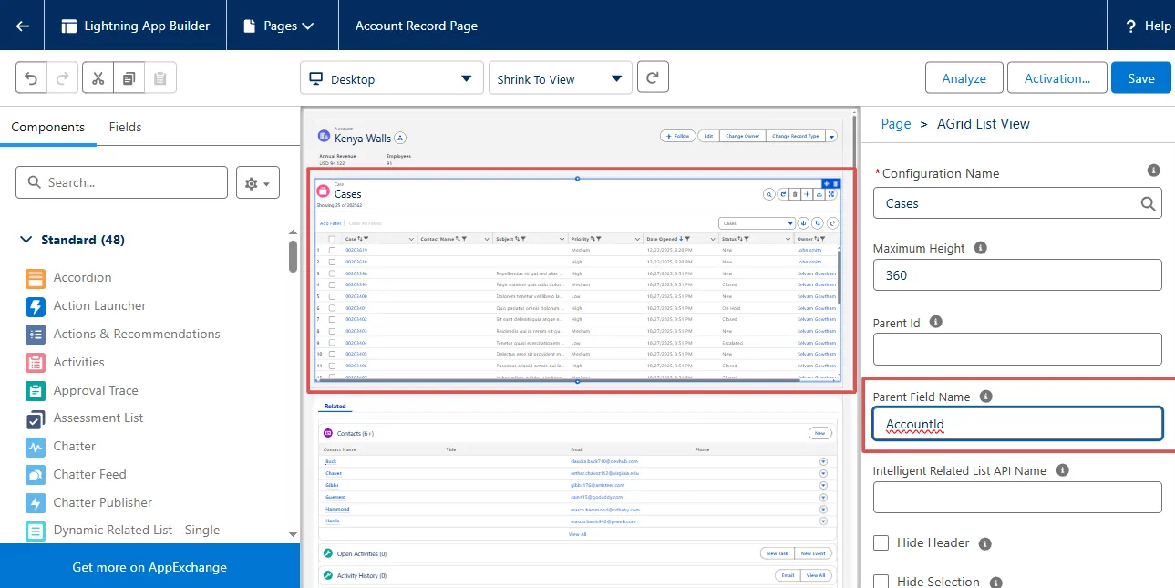Open the component search settings gear
The width and height of the screenshot is (1175, 588).
point(257,183)
